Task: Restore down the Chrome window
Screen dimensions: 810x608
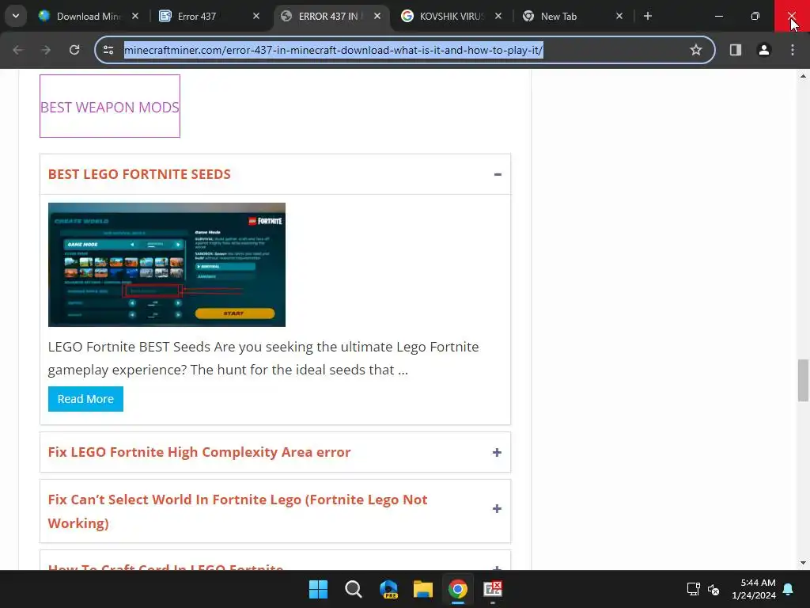Action: [x=755, y=16]
